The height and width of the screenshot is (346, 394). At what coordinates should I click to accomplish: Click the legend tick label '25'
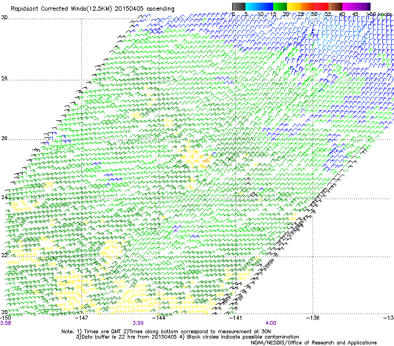(301, 14)
